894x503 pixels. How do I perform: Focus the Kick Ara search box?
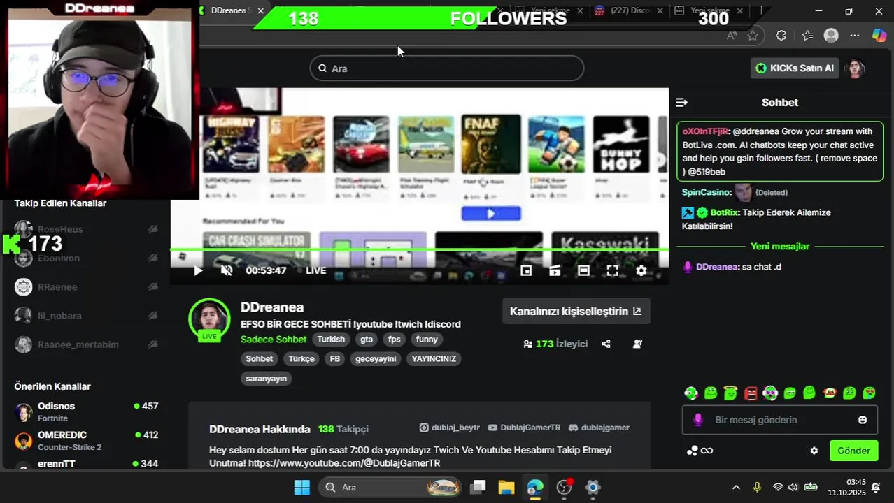(x=446, y=68)
